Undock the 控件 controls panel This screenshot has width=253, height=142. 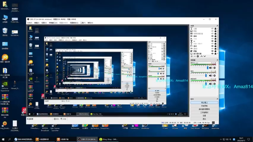217,99
